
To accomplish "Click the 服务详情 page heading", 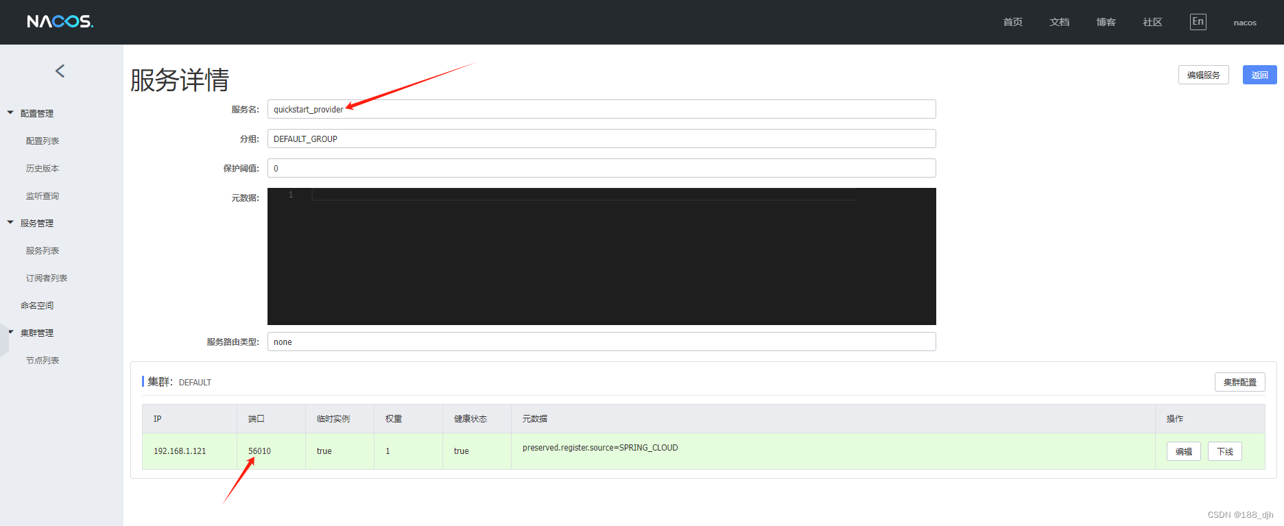I will click(180, 80).
